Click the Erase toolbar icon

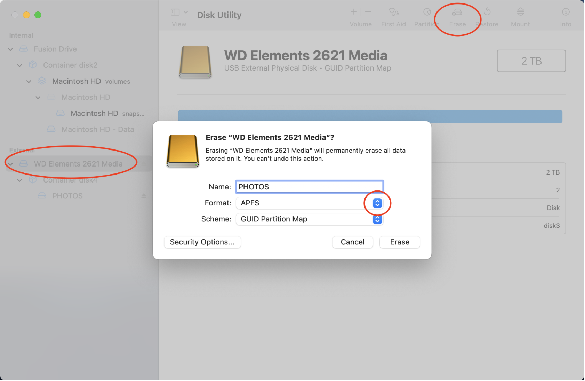tap(457, 13)
